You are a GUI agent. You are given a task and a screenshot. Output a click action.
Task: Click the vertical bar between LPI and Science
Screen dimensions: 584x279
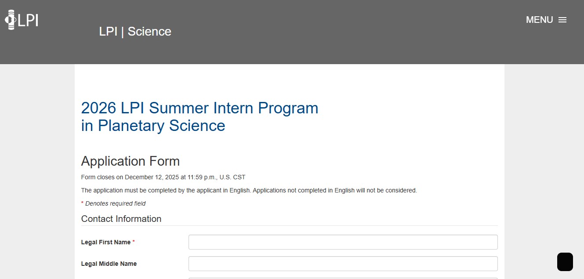(123, 32)
